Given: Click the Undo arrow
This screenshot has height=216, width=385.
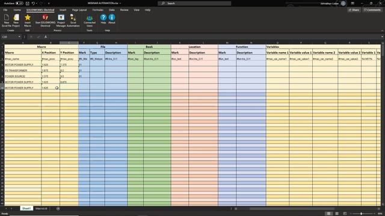Looking at the screenshot, I should (x=33, y=4).
